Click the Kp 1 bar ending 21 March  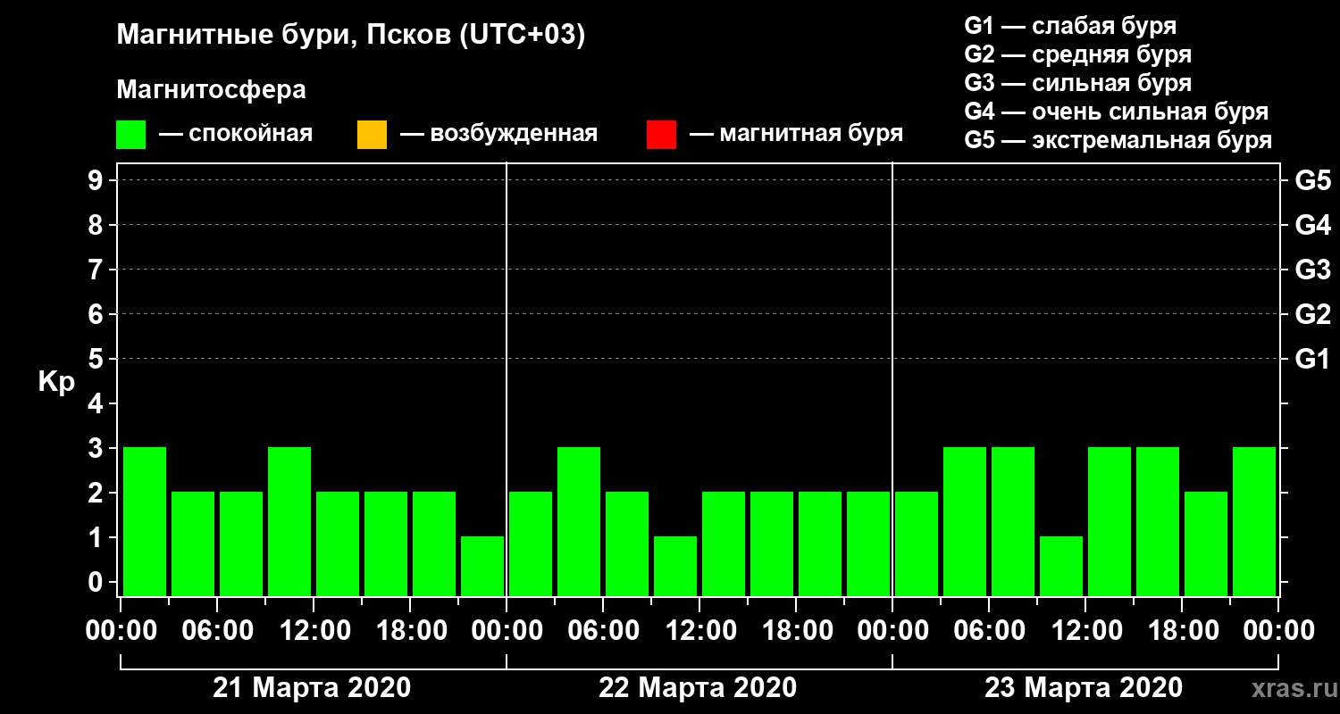coord(482,566)
